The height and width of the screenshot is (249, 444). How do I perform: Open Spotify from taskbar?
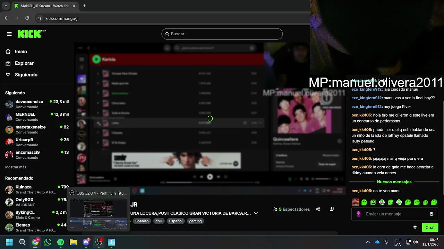click(x=60, y=242)
